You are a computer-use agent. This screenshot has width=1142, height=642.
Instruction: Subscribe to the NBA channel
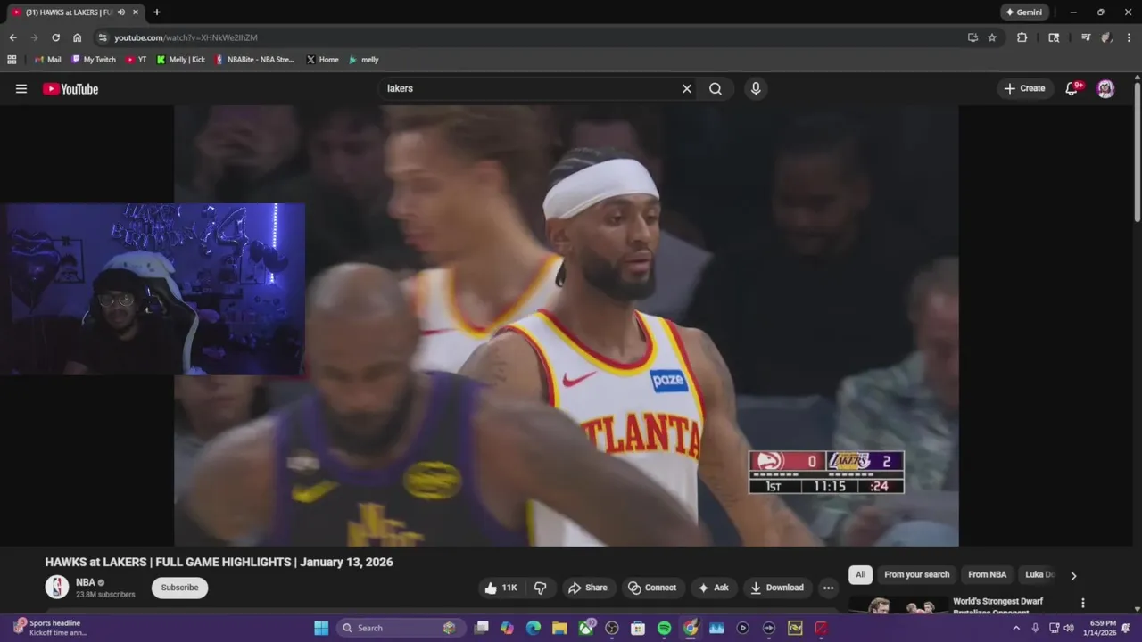pos(179,588)
